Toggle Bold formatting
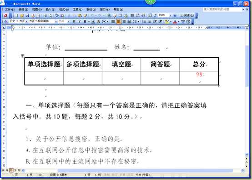The width and height of the screenshot is (252, 180). point(74,21)
